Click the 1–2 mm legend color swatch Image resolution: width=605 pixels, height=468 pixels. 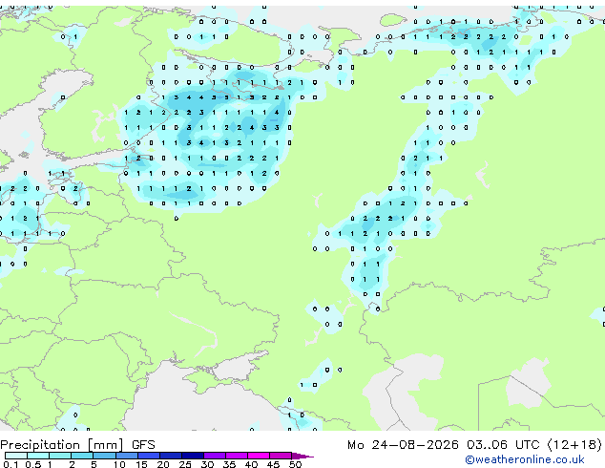tap(60, 456)
